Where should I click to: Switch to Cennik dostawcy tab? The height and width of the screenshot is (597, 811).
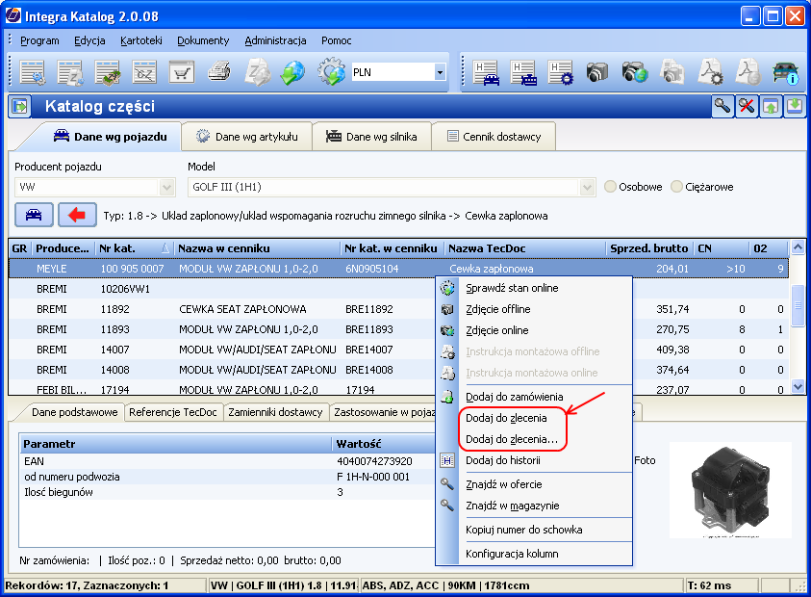pos(494,137)
